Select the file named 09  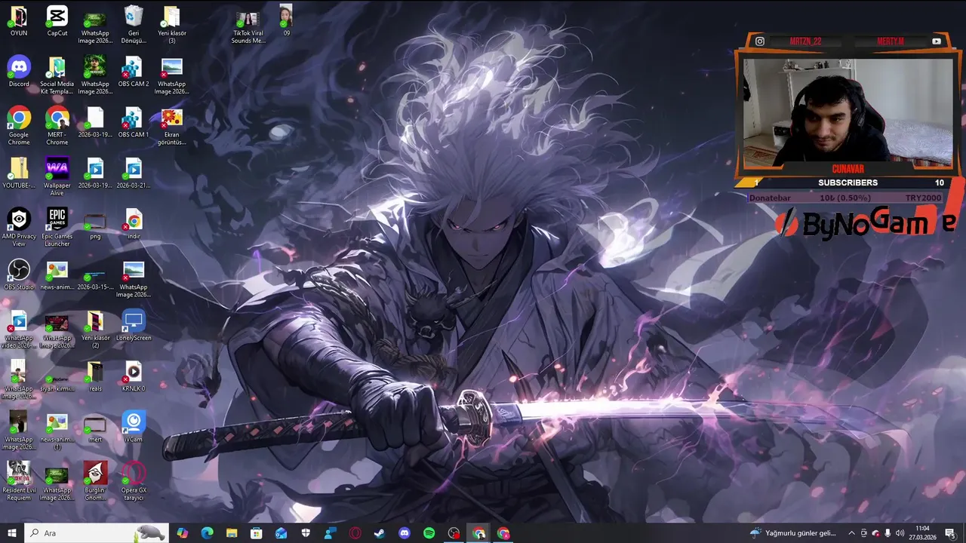pos(287,21)
